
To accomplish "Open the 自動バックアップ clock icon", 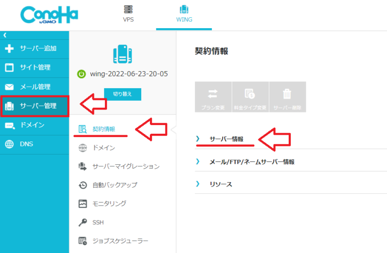I will tap(83, 185).
